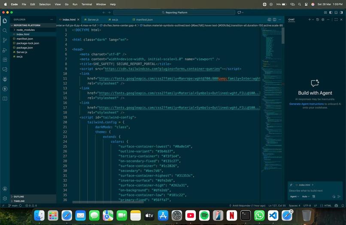Screen dimensions: 346x225
Task: Send the chat message
Action: pos(339,197)
